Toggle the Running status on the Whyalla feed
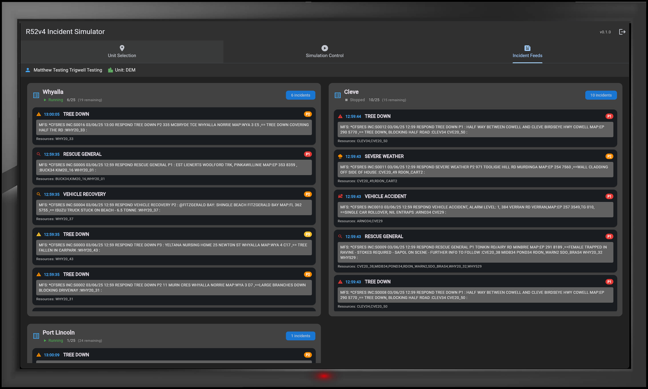Screen dimensions: 648x389 54,99
